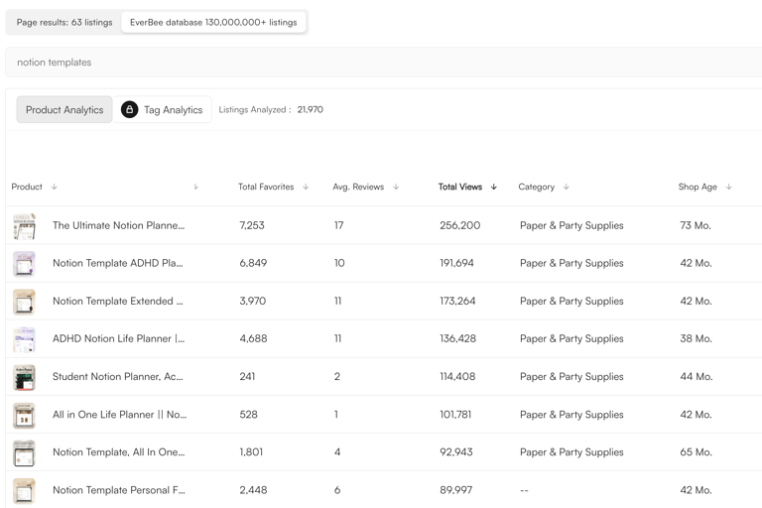
Task: Sort by Total Favorites arrow
Action: click(306, 187)
